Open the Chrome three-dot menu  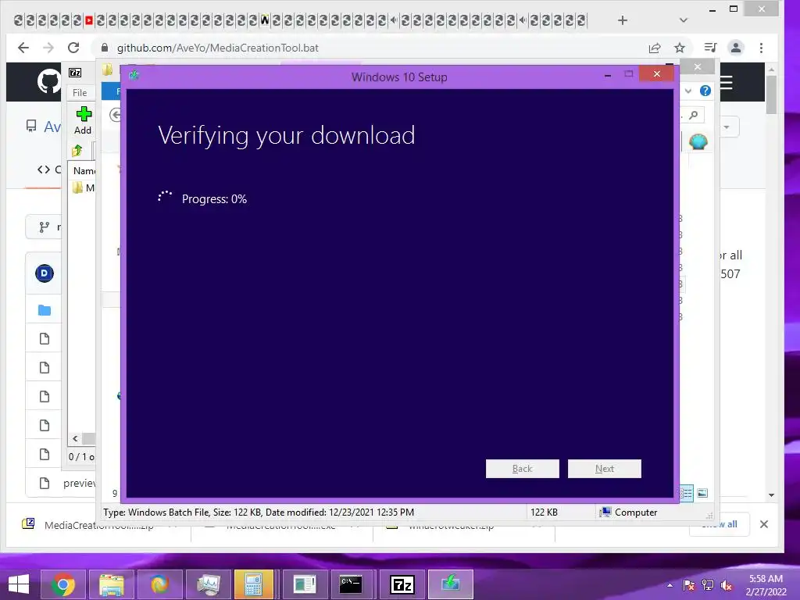[761, 48]
